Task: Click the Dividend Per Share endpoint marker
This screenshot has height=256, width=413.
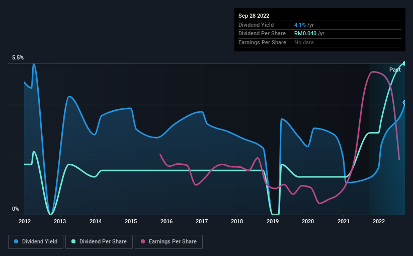Action: [404, 63]
